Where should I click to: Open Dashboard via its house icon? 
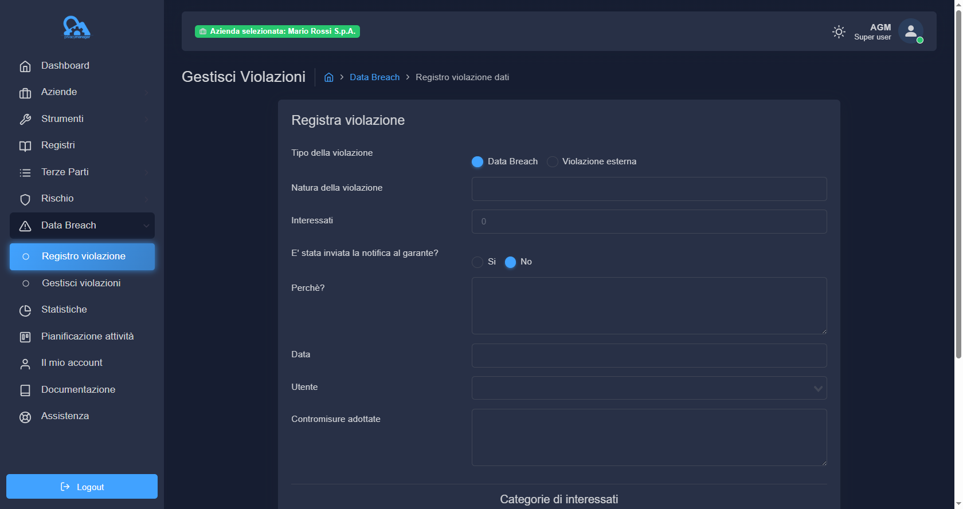[x=25, y=66]
